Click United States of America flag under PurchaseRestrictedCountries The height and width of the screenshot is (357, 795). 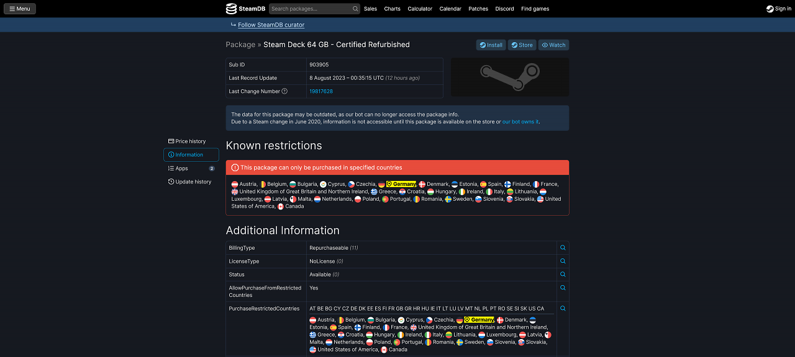point(313,350)
